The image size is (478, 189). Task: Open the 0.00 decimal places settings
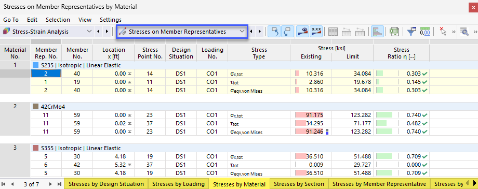click(x=425, y=32)
